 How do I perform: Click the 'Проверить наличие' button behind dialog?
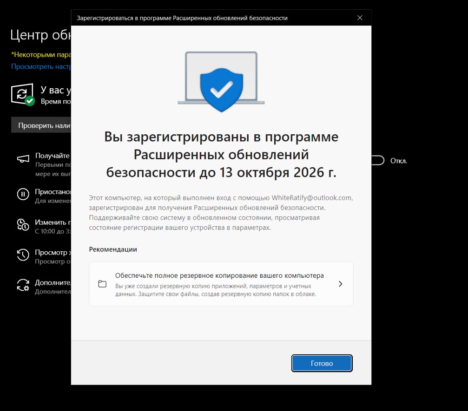[41, 125]
